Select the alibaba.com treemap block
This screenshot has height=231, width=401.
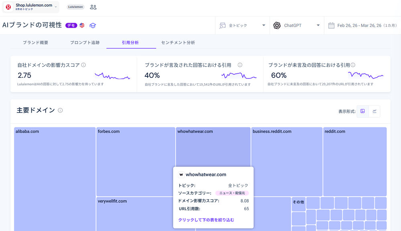point(55,179)
